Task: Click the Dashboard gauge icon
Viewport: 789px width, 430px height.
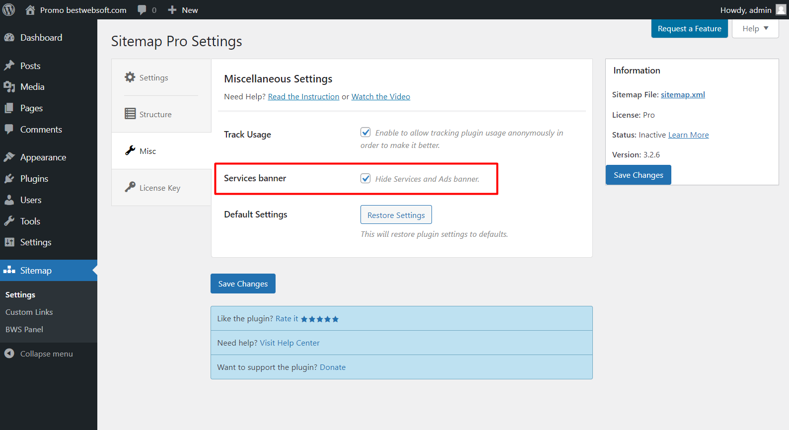Action: (9, 38)
